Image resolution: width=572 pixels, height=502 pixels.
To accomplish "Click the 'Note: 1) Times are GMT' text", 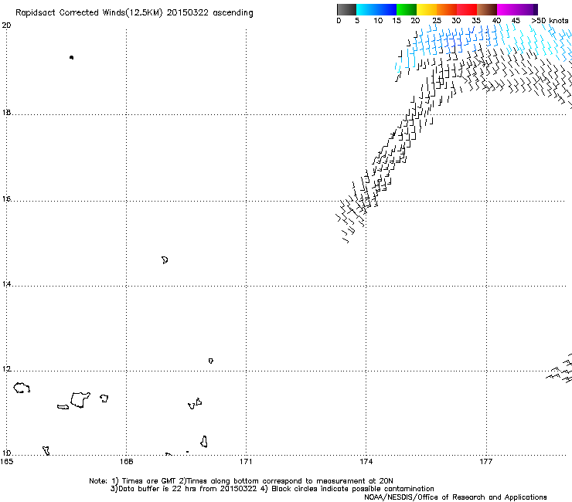I will tap(133, 481).
